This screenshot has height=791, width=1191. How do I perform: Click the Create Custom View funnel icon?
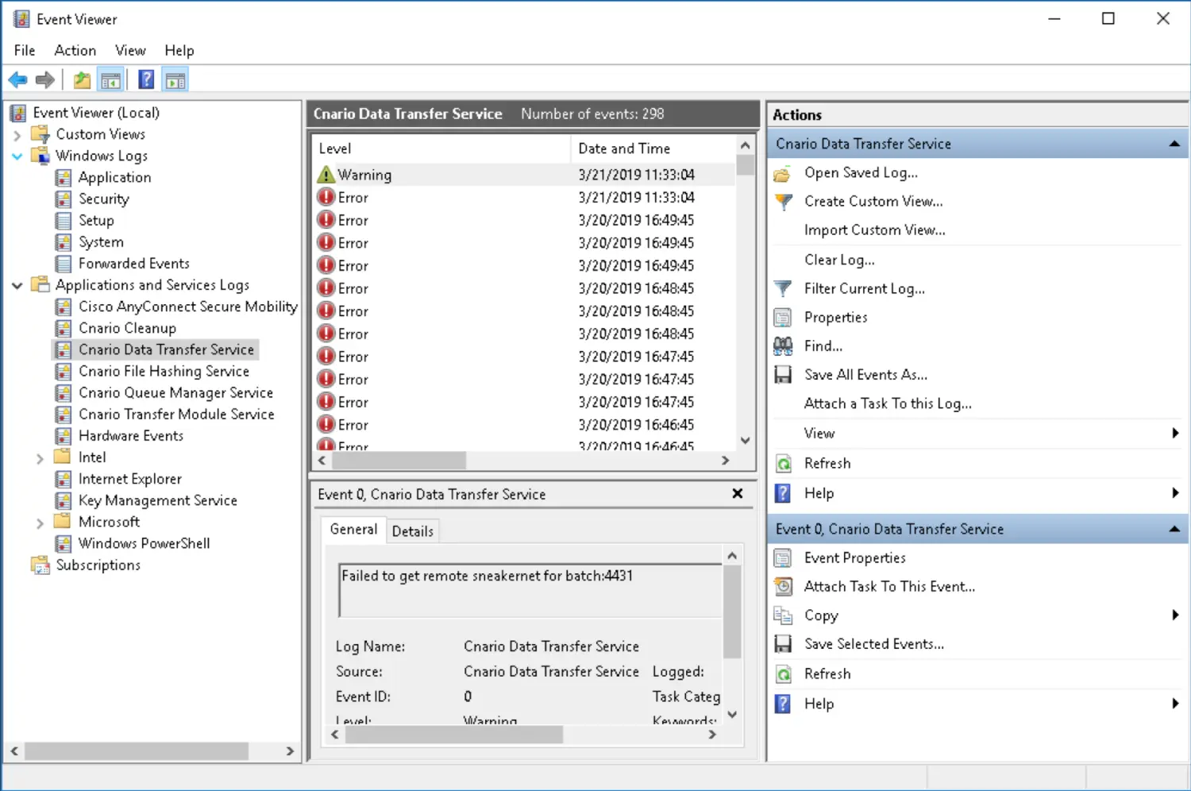[783, 202]
